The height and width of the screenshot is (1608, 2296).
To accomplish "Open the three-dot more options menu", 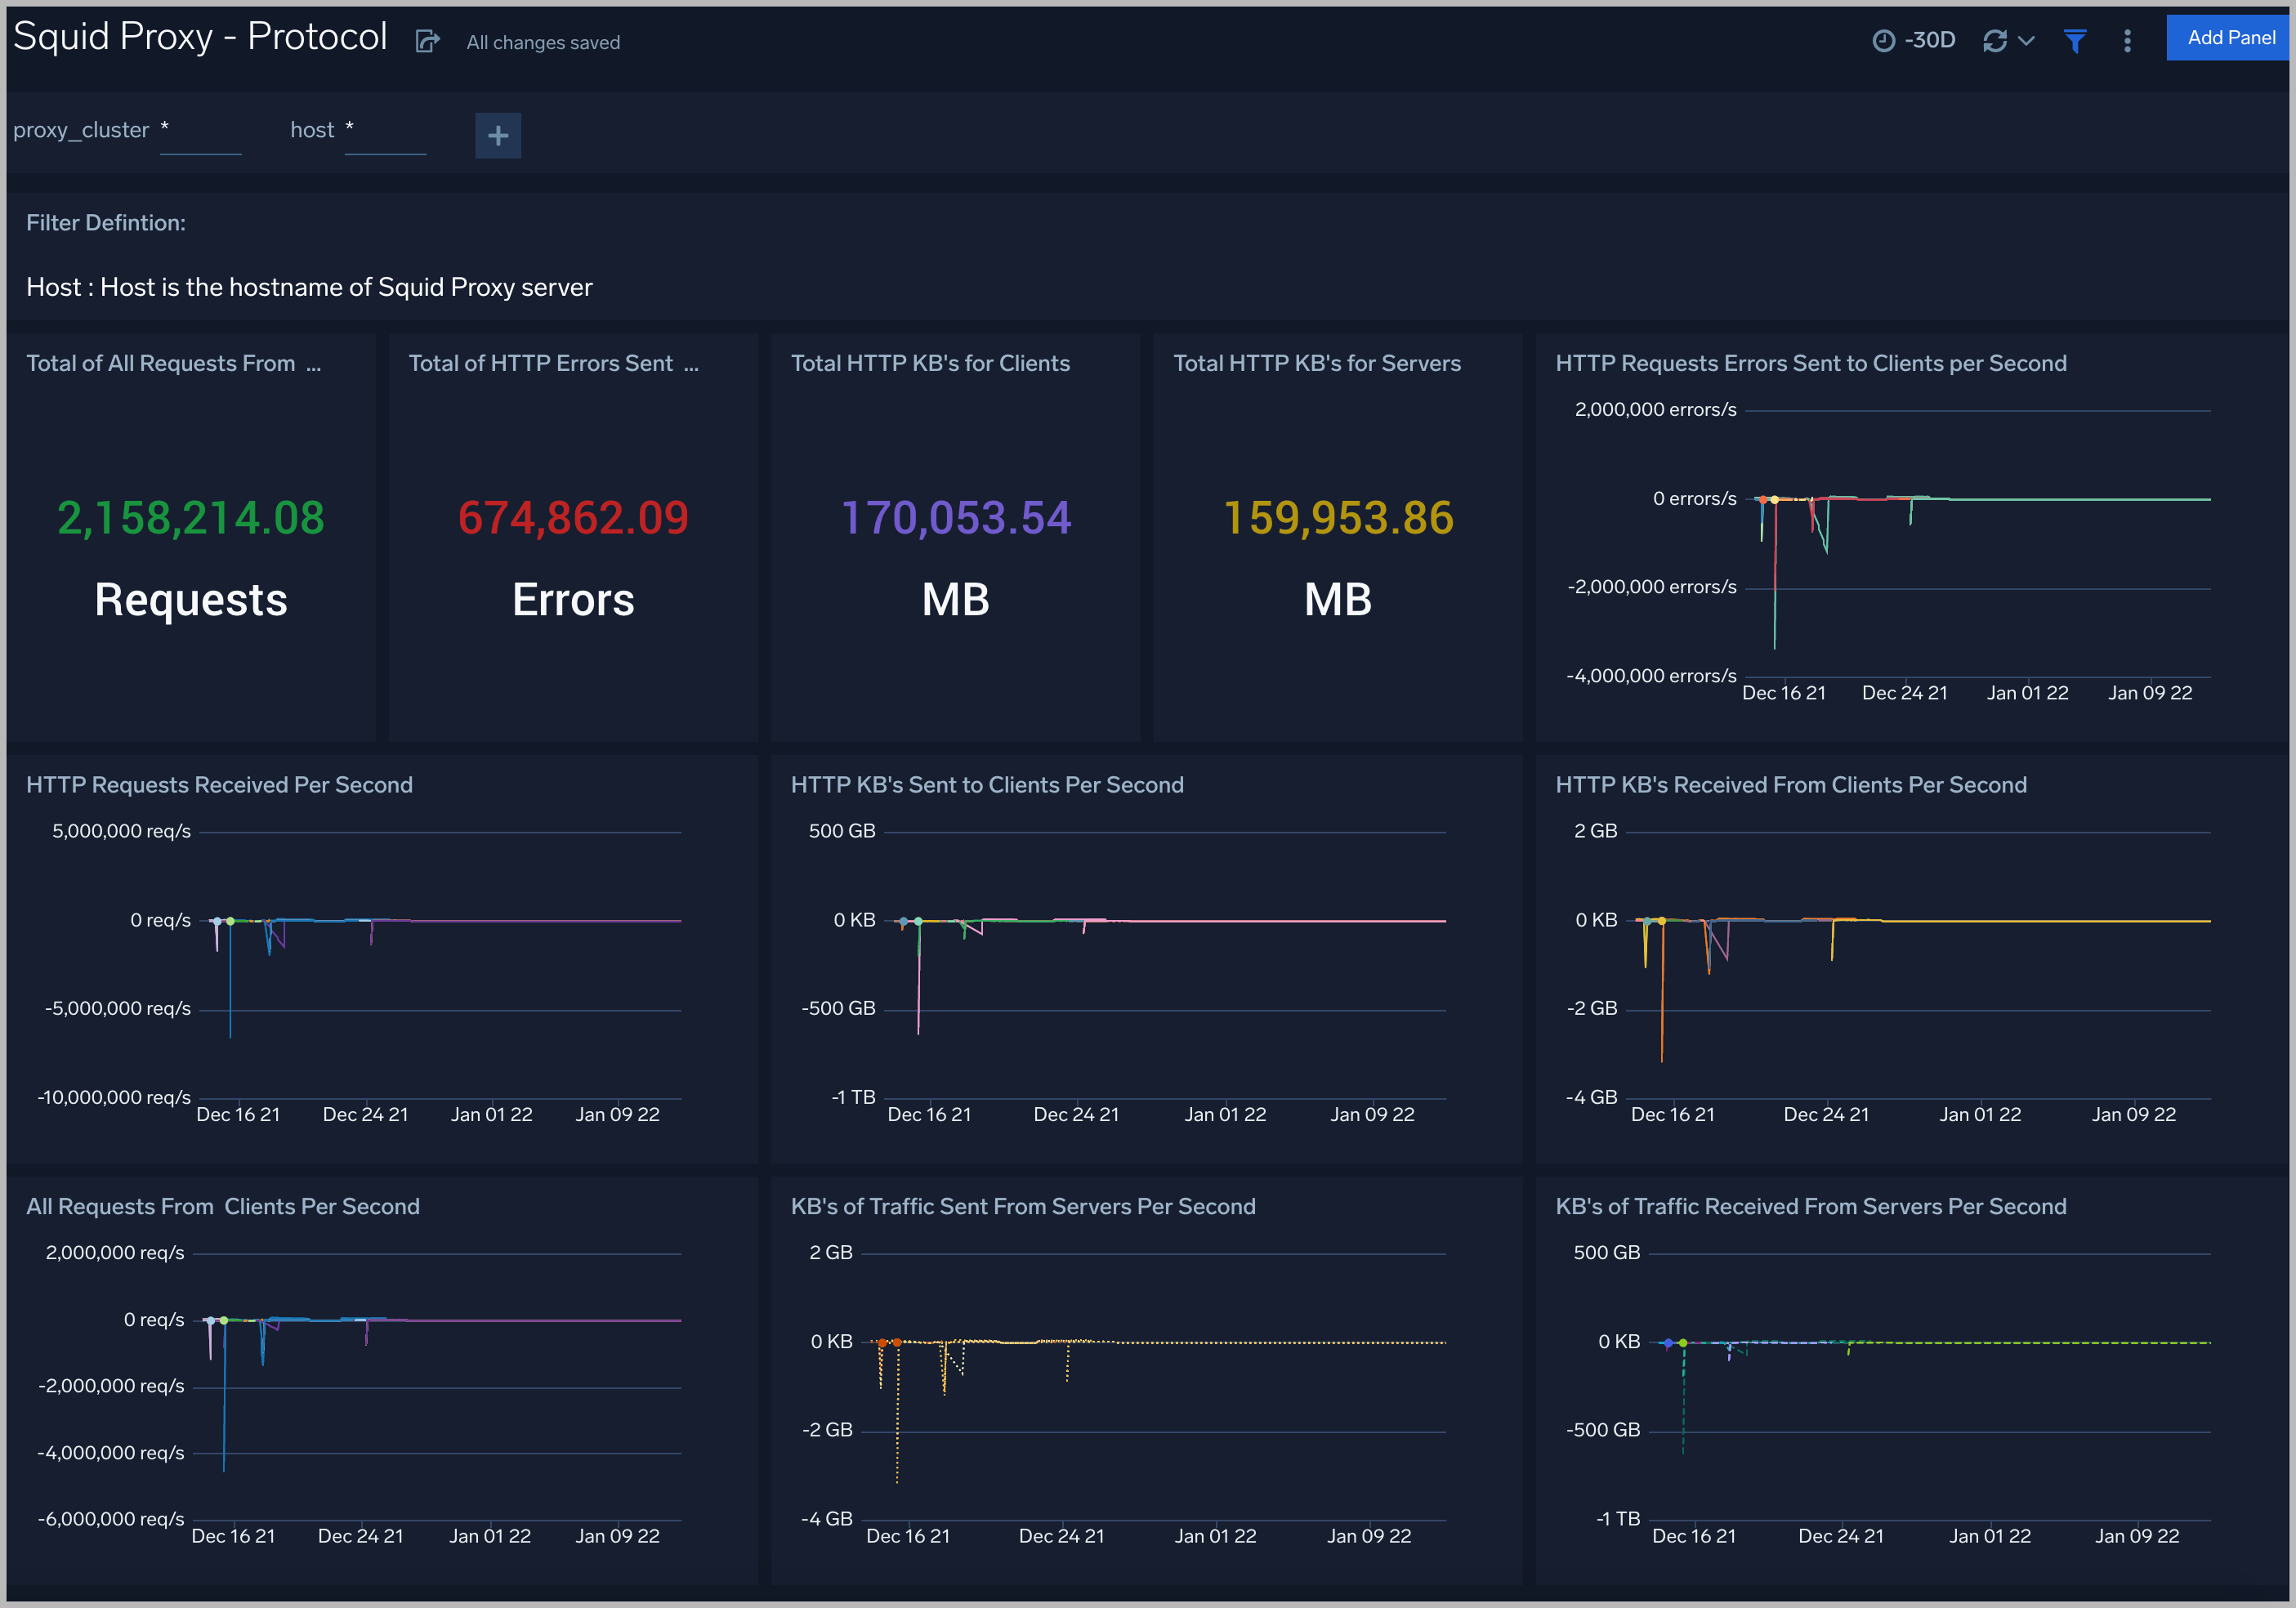I will click(x=2127, y=40).
